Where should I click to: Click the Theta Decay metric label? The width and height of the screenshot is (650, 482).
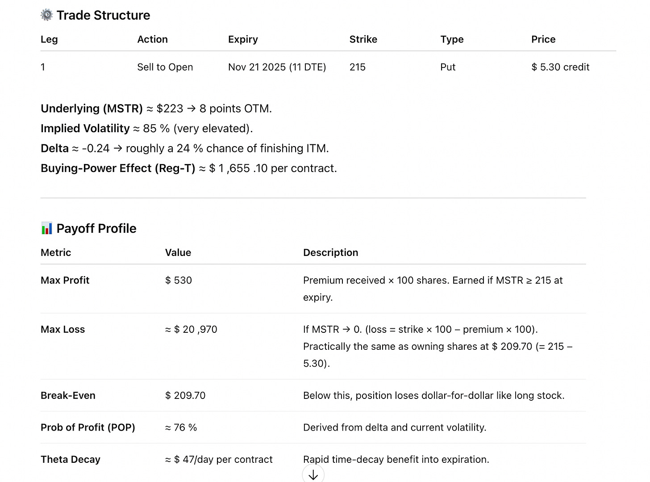(x=71, y=459)
